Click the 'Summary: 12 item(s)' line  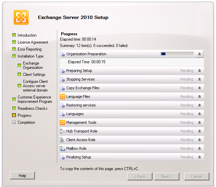(94, 46)
